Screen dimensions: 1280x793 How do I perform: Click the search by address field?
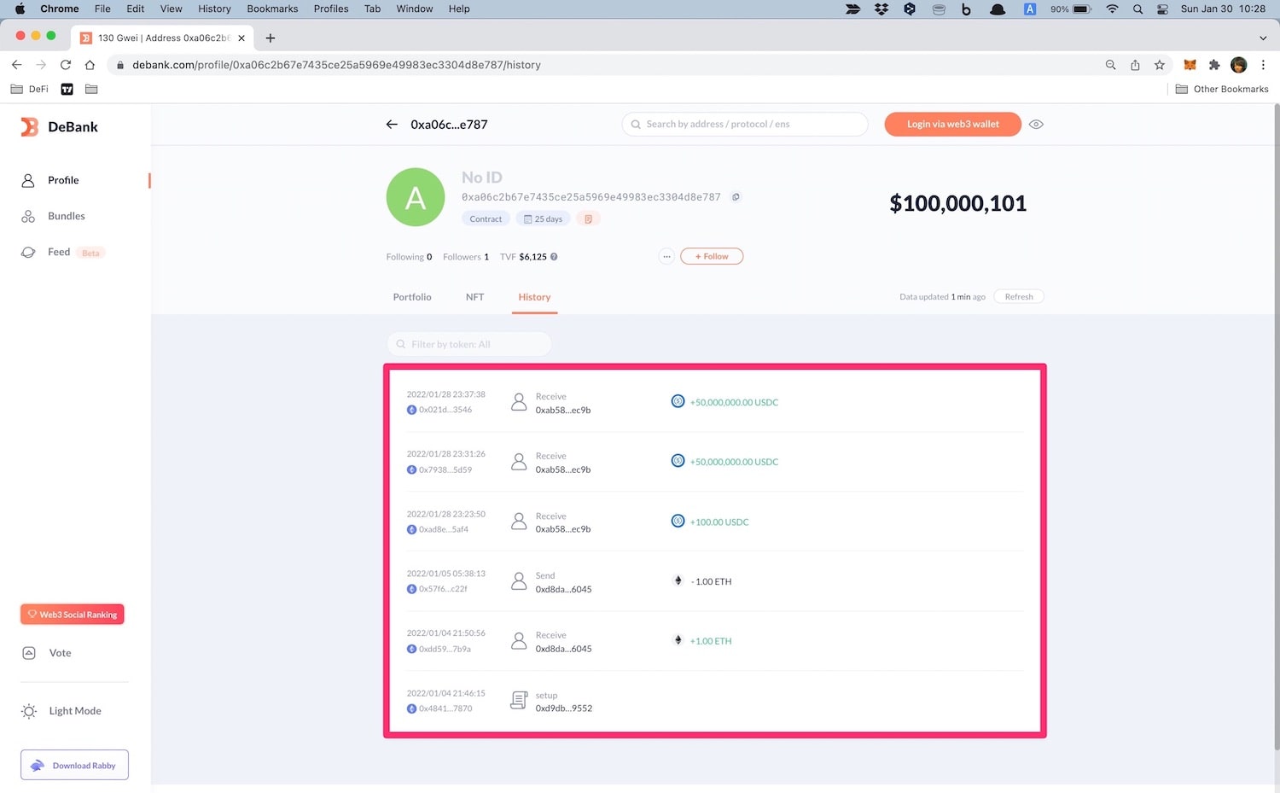click(745, 125)
